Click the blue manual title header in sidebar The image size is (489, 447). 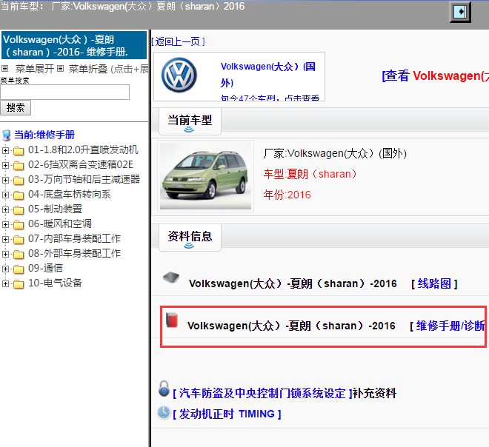click(x=74, y=45)
